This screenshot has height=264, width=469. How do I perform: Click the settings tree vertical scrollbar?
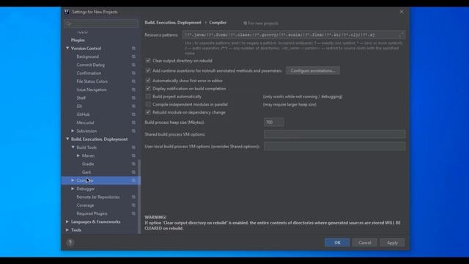pos(139,196)
